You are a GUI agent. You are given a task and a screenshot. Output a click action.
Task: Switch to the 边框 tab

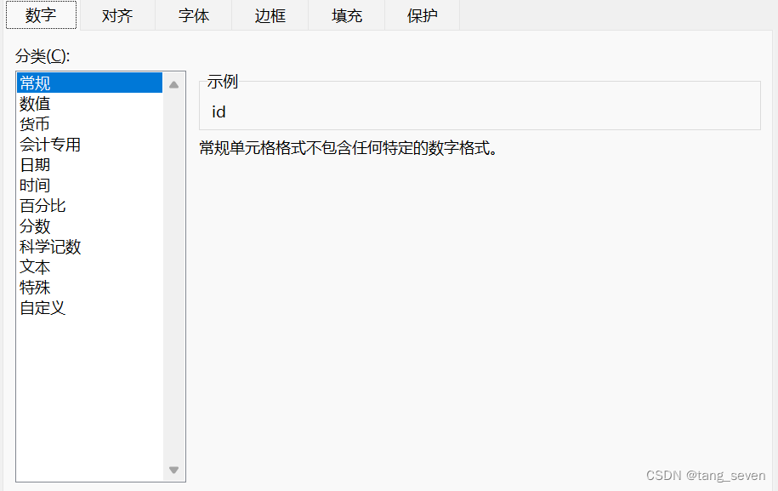(x=270, y=15)
